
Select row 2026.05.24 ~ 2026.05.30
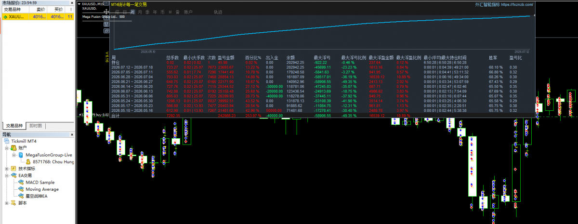[323, 101]
